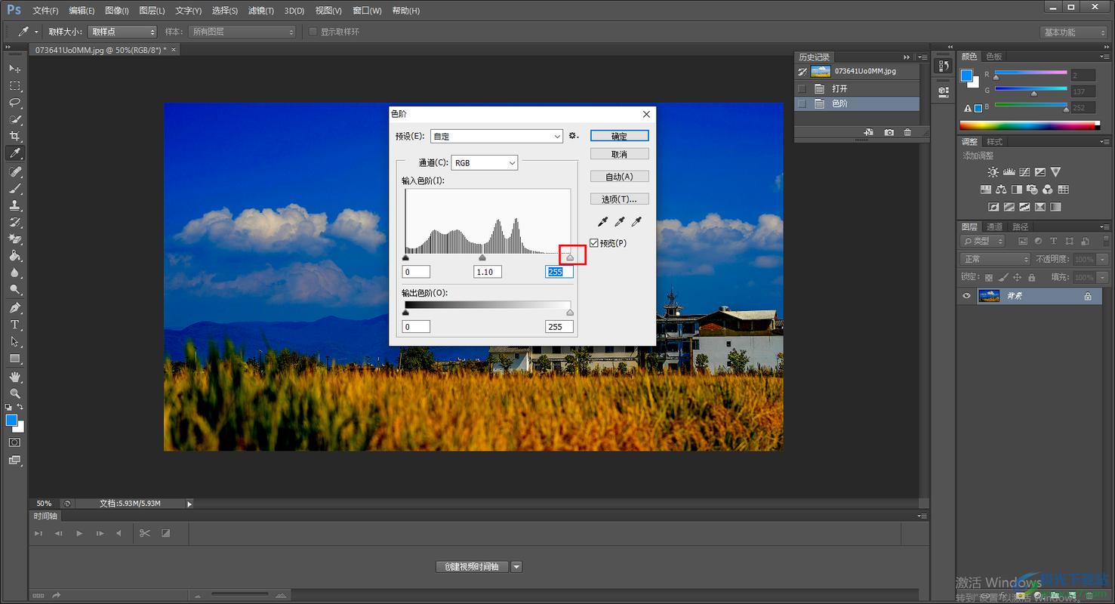Open the blend mode dropdown showing 正常

click(x=993, y=258)
